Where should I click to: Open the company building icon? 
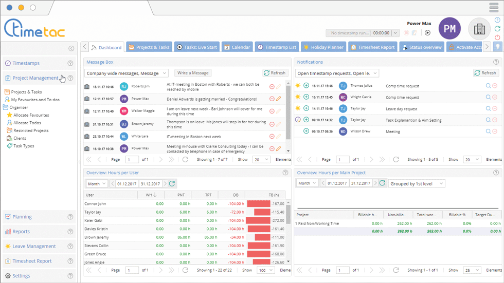click(x=479, y=29)
